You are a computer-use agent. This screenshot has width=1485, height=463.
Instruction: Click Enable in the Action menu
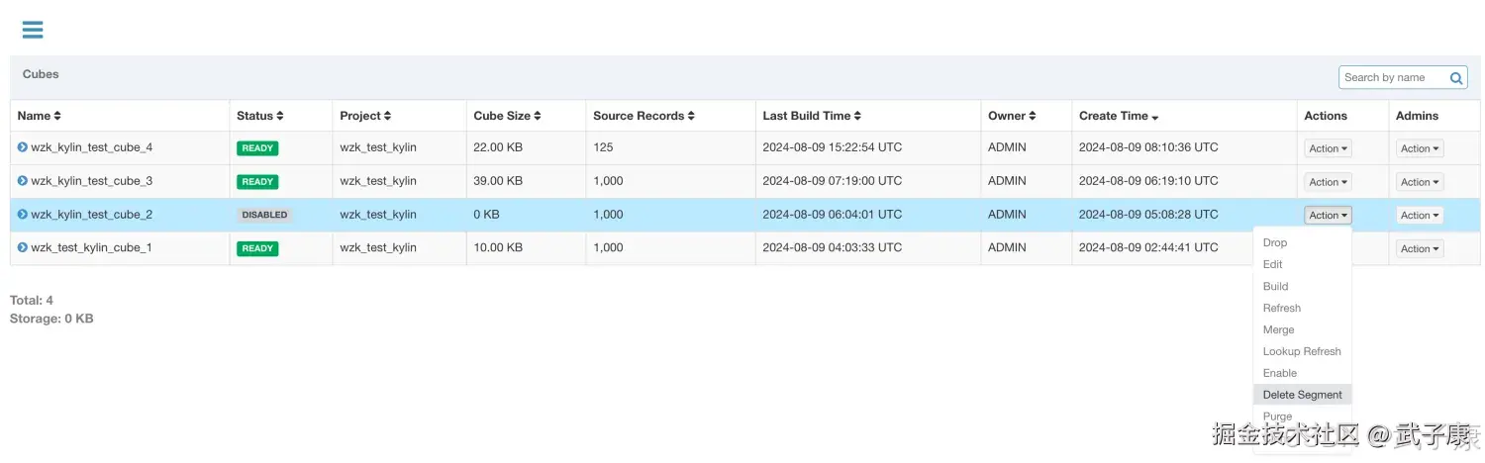pos(1279,373)
